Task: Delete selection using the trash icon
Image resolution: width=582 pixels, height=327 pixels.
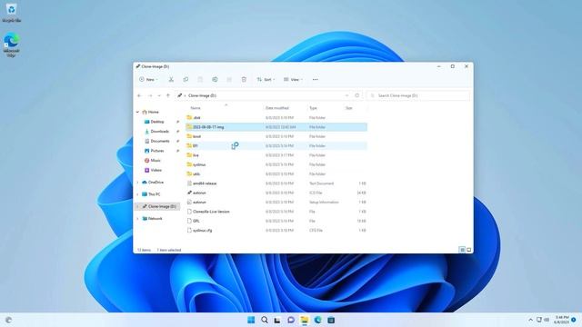Action: pyautogui.click(x=244, y=79)
